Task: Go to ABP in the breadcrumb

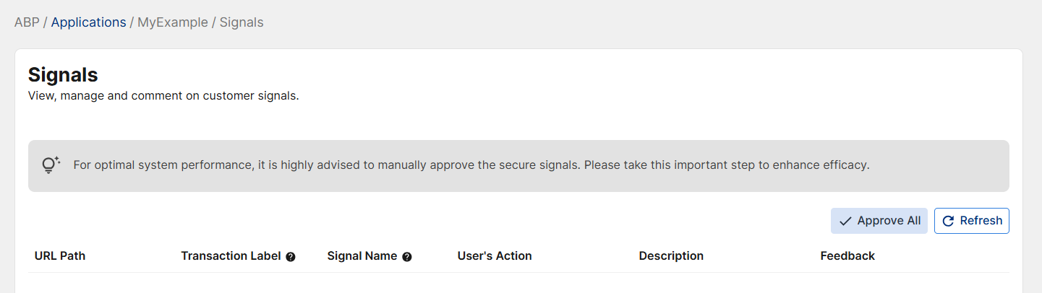Action: pos(26,22)
